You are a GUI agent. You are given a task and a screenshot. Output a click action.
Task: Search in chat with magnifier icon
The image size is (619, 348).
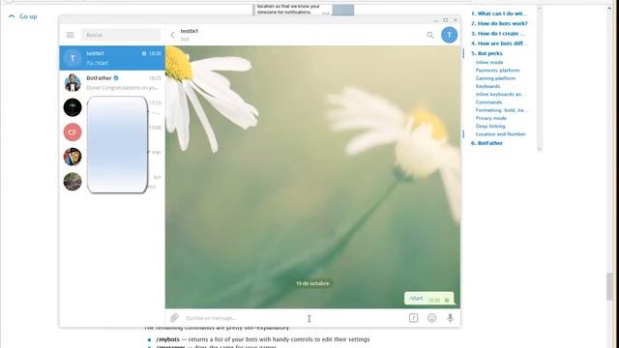[430, 35]
